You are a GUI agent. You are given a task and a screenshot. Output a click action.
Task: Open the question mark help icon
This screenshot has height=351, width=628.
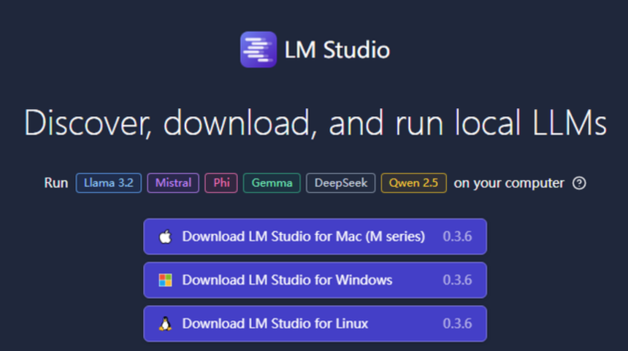[x=579, y=183]
